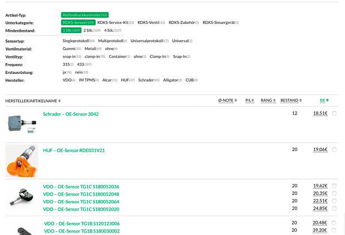Viewport: 345px width, 235px height.
Task: Open VDO OE-Sensor TG1B S120123006
Action: [x=82, y=223]
